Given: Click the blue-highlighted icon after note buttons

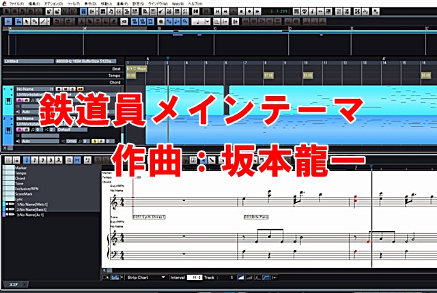Looking at the screenshot, I should tap(77, 160).
